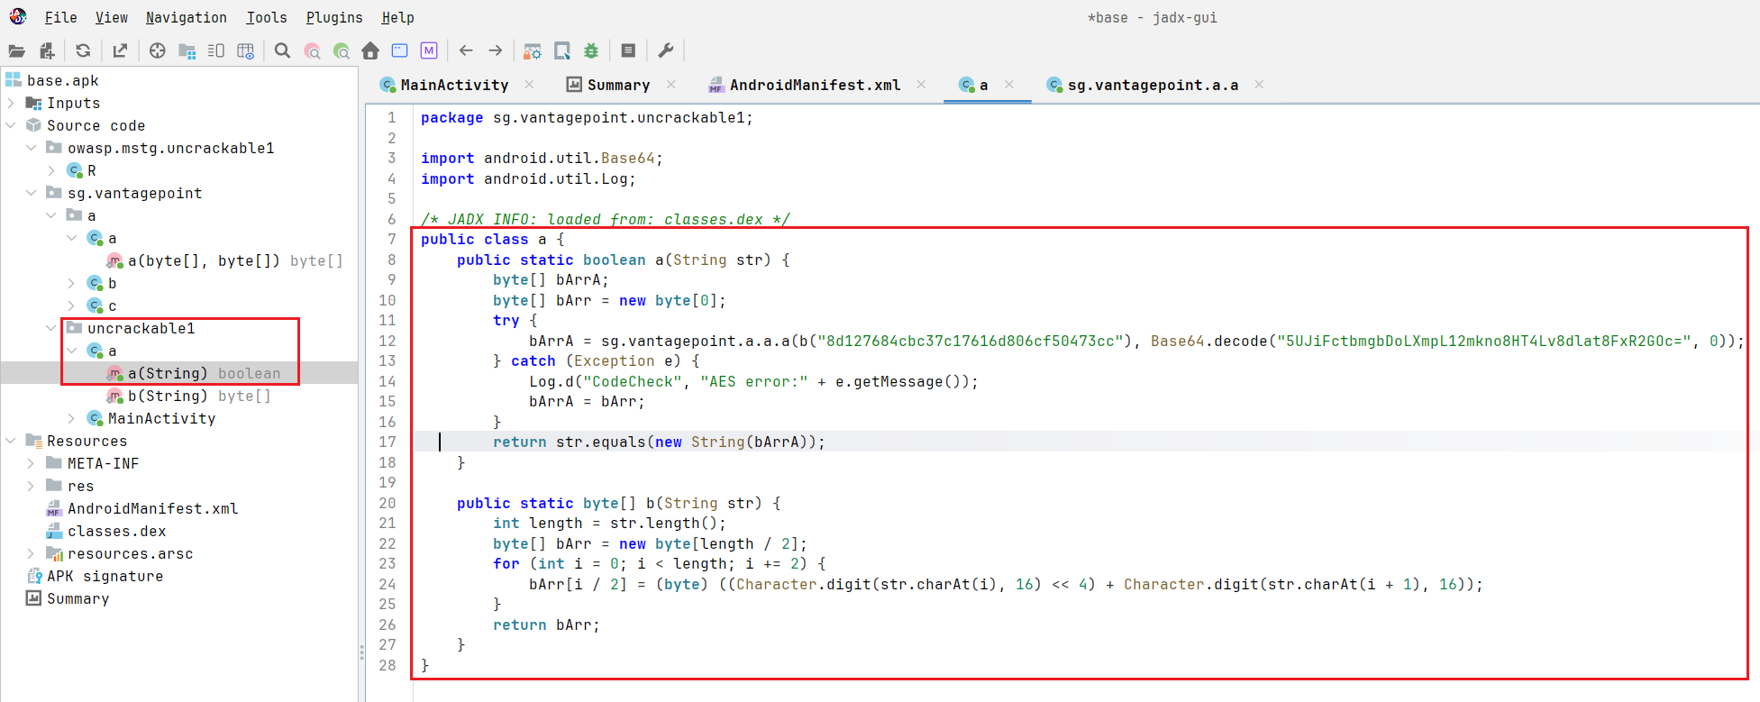Collapse the Source code node

click(x=11, y=126)
